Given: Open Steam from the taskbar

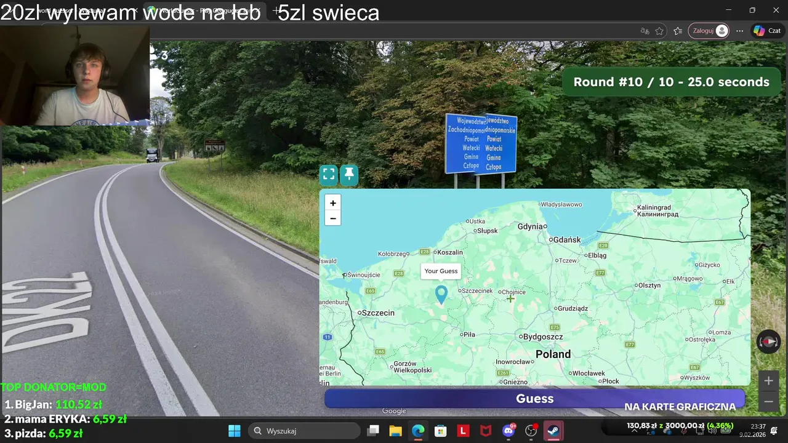Looking at the screenshot, I should (554, 431).
